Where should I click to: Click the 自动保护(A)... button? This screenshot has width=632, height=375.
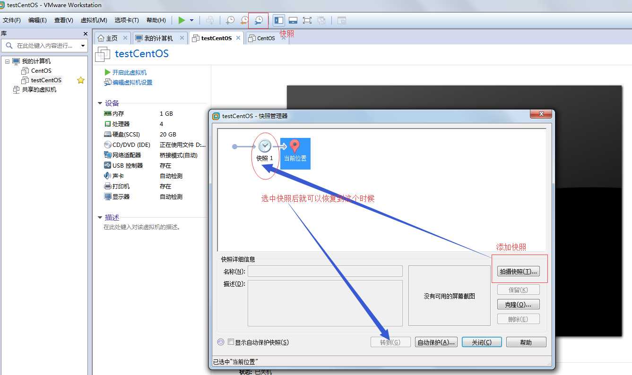[x=436, y=342]
